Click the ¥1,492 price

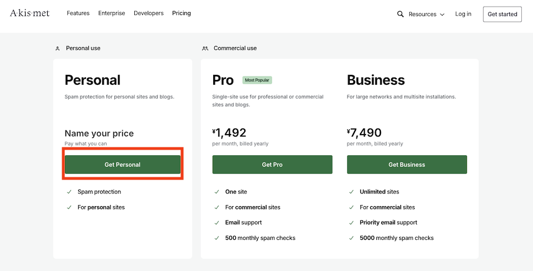pyautogui.click(x=229, y=132)
